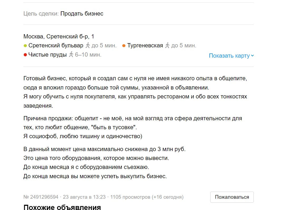Click the chevron next to Показать карту
Viewport: 283px width, 210px height.
(252, 56)
